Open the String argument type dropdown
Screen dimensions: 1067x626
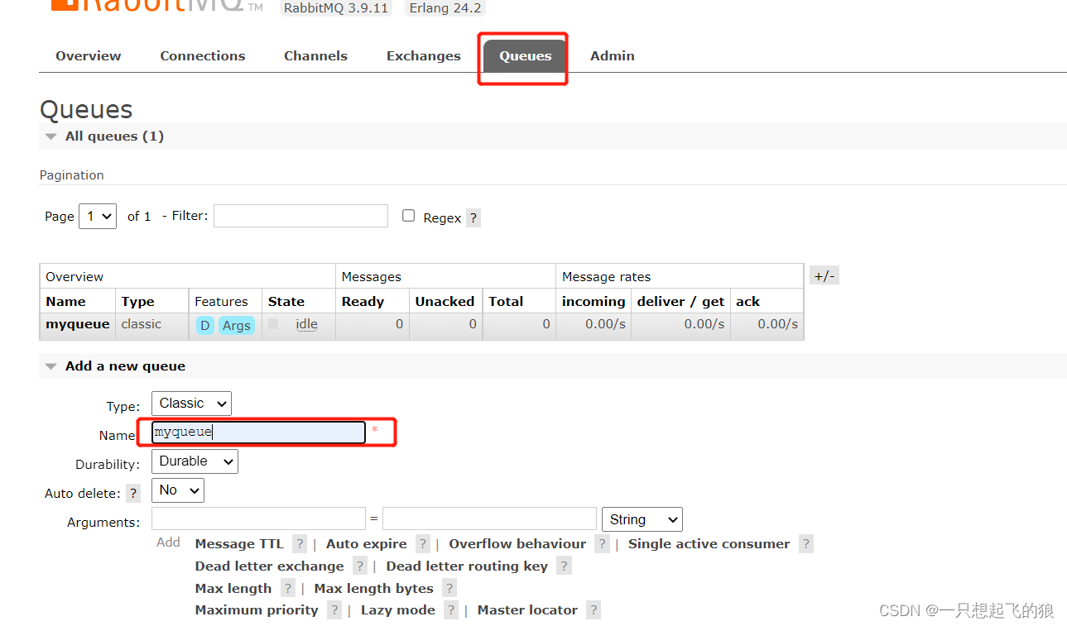click(642, 518)
